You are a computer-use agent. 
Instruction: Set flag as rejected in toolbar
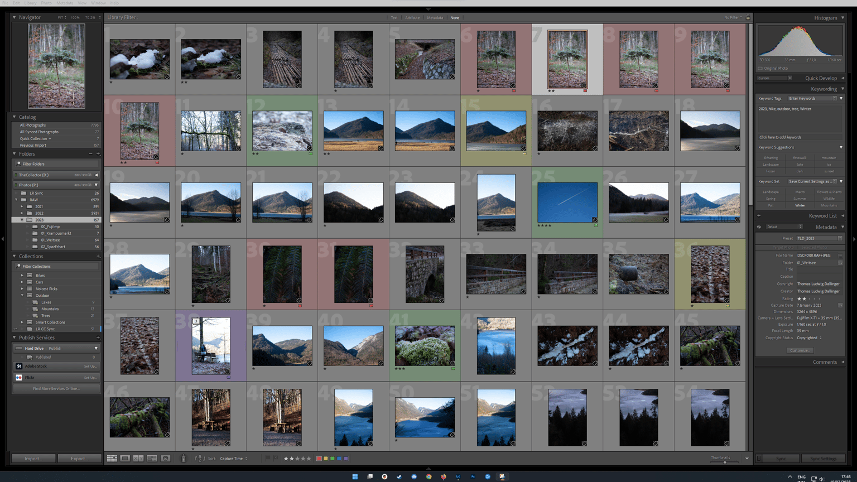(275, 459)
